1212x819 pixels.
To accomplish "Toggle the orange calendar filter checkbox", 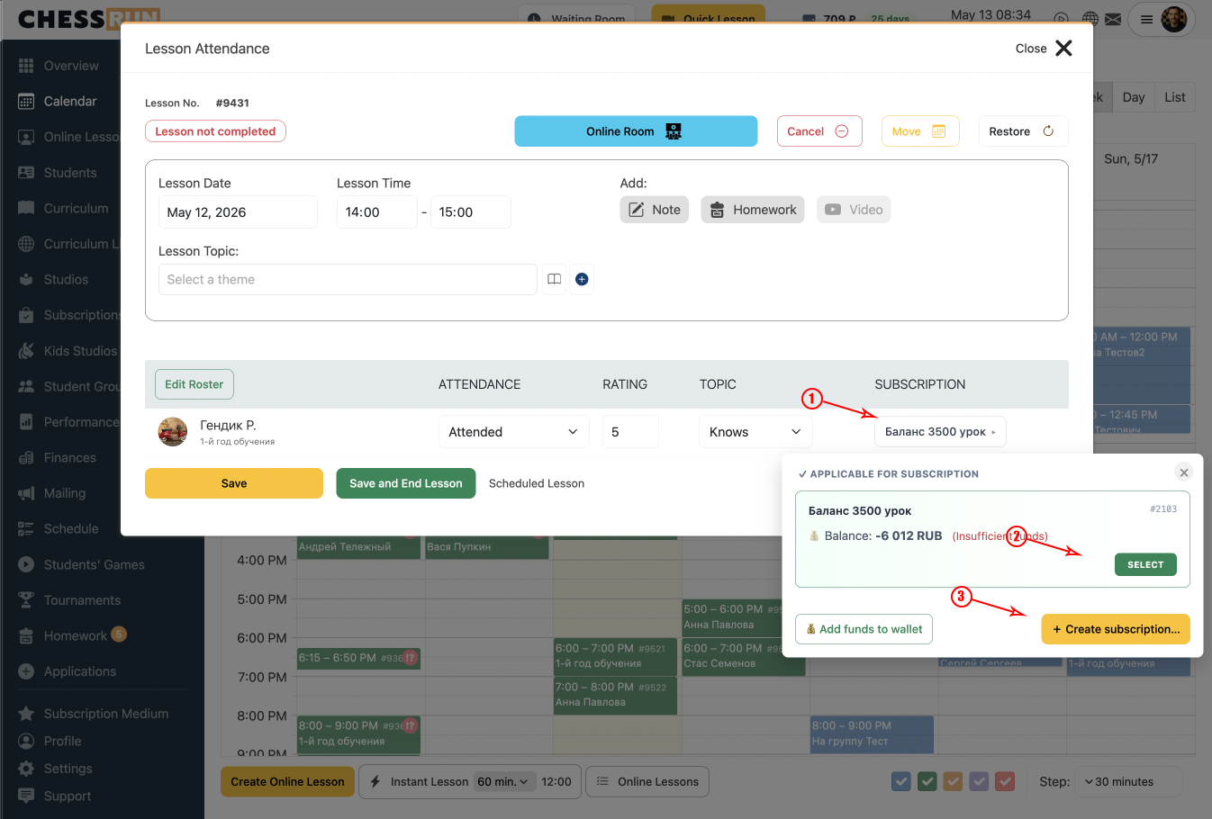I will tap(954, 781).
